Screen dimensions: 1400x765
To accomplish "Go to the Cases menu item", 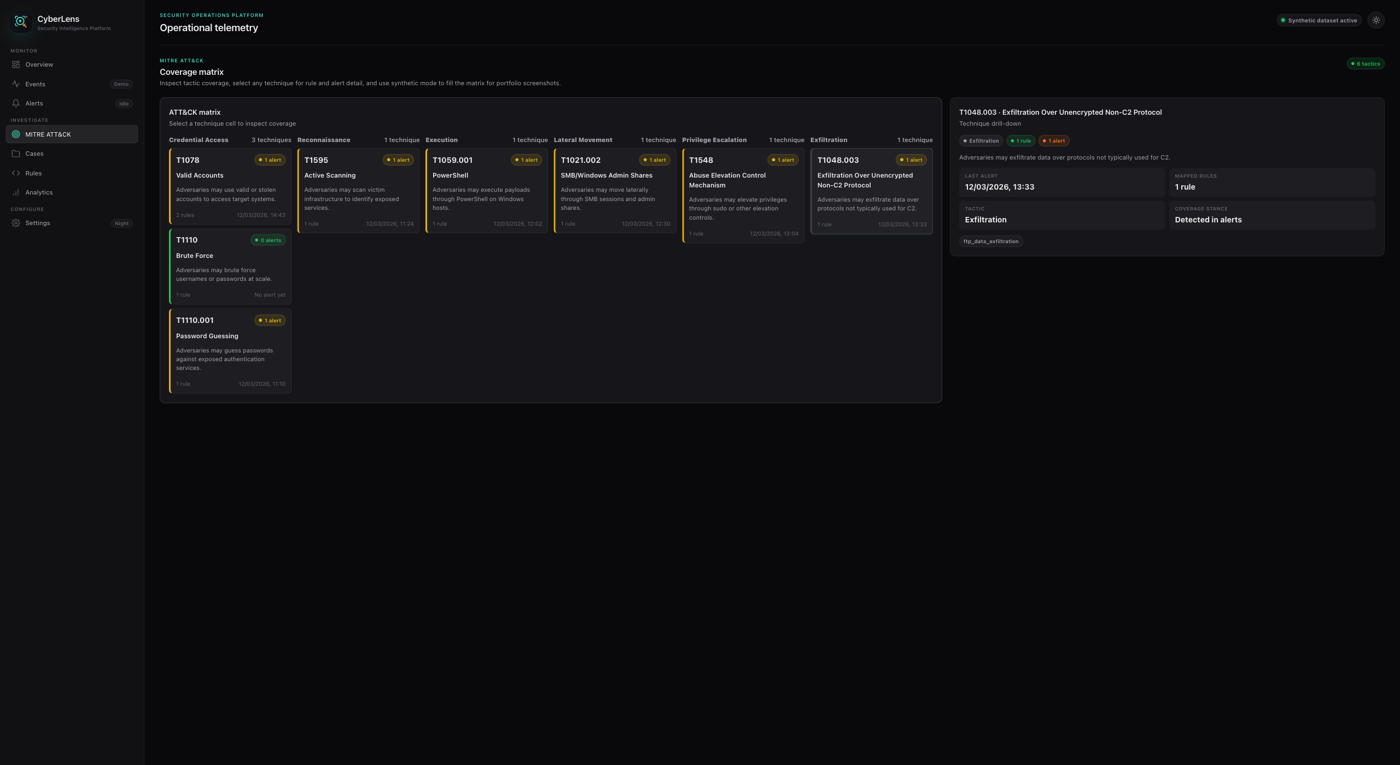I will pos(34,154).
